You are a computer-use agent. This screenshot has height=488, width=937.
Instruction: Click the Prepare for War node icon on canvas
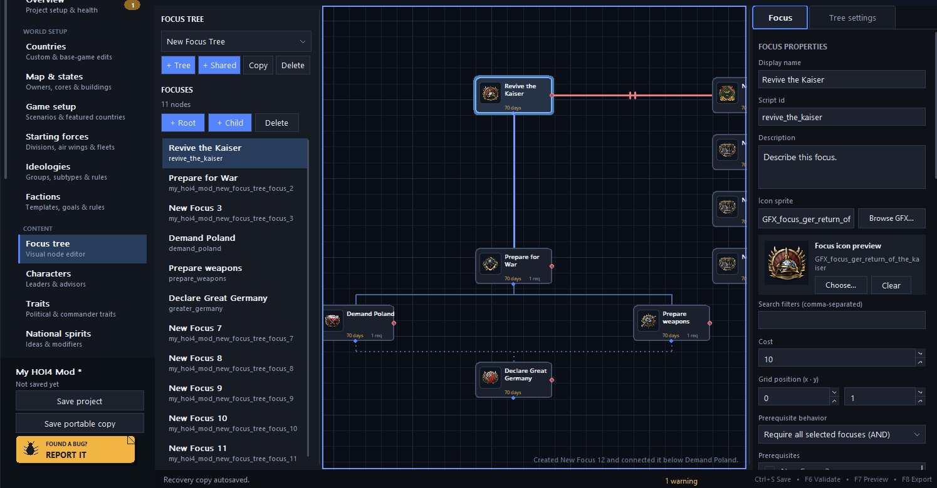pyautogui.click(x=490, y=264)
